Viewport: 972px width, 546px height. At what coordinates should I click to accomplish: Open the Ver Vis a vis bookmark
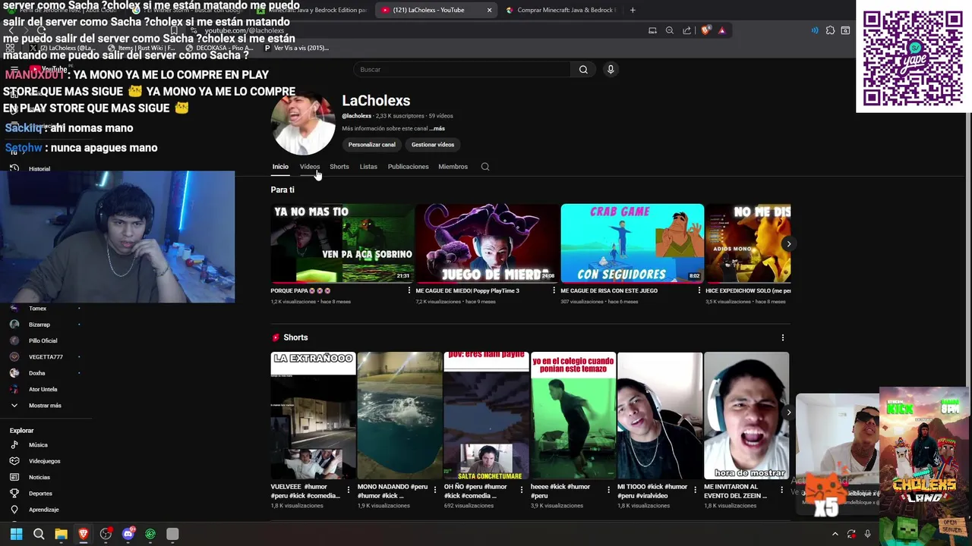(296, 48)
